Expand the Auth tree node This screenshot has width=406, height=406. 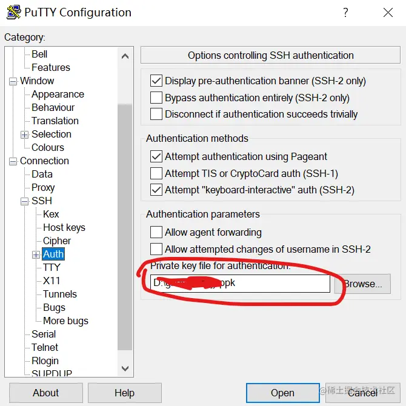(x=36, y=255)
